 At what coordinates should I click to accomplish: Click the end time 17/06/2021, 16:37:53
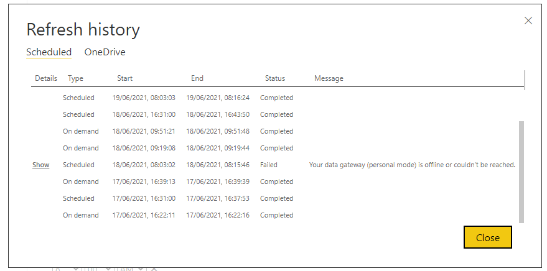(x=217, y=198)
